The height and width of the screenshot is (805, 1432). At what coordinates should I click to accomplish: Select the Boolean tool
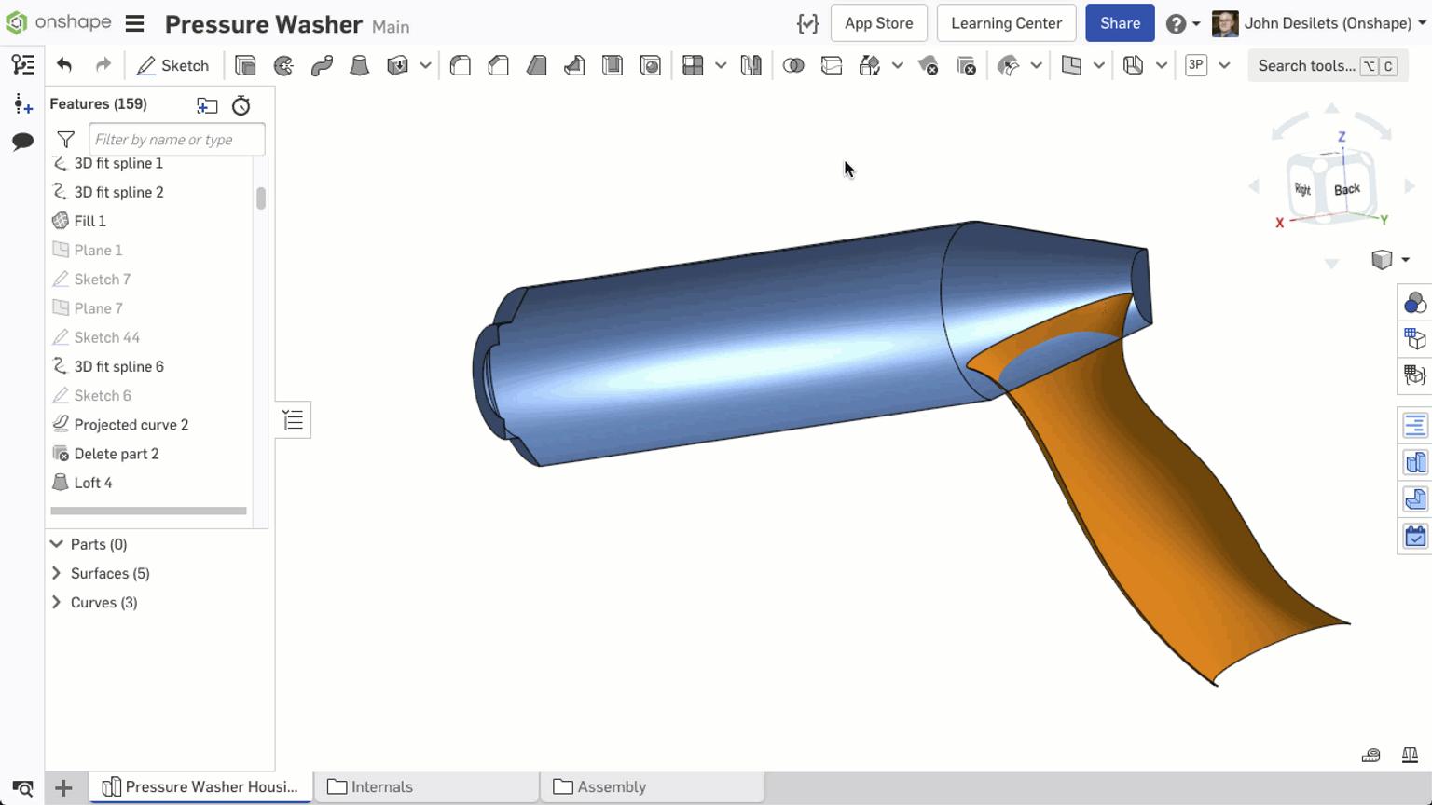(x=794, y=65)
